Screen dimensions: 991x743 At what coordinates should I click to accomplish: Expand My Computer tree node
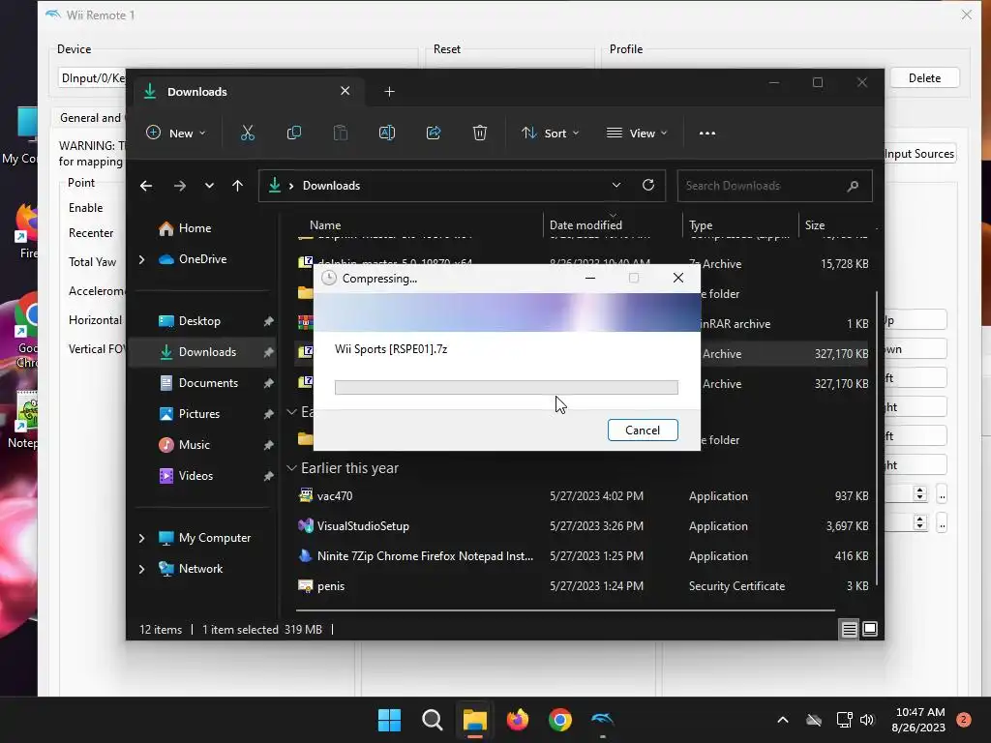(x=141, y=538)
